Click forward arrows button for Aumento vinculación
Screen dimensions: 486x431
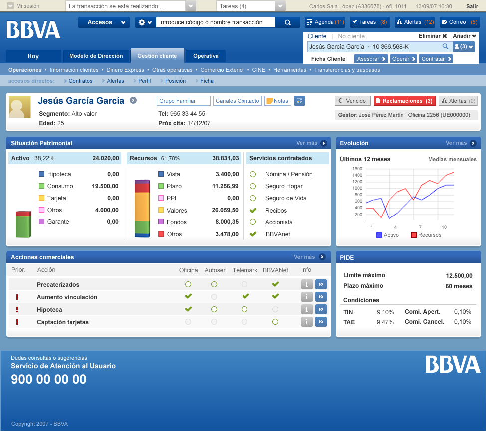pyautogui.click(x=321, y=297)
